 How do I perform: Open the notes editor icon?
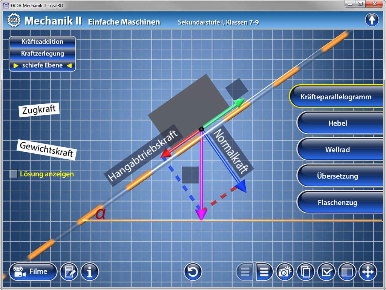click(69, 271)
